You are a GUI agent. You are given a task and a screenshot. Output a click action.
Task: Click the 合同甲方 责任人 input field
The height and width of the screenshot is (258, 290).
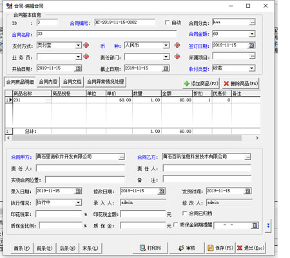point(81,168)
